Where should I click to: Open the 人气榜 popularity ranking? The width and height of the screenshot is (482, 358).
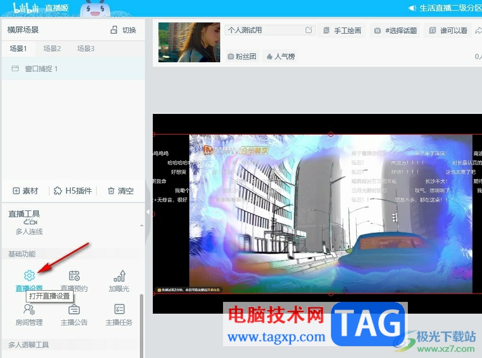pyautogui.click(x=281, y=56)
